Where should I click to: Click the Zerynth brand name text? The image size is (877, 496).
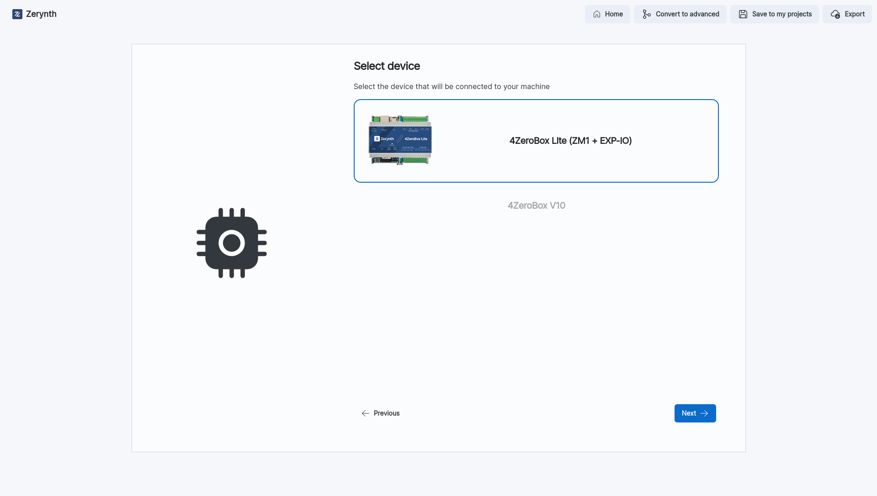[x=41, y=14]
